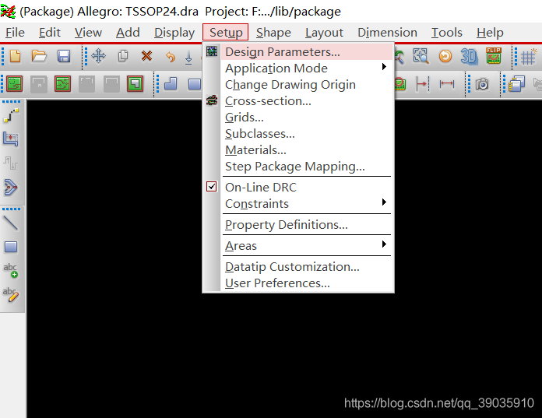Click the Zoom fit icon in toolbar
542x418 pixels.
[x=421, y=56]
